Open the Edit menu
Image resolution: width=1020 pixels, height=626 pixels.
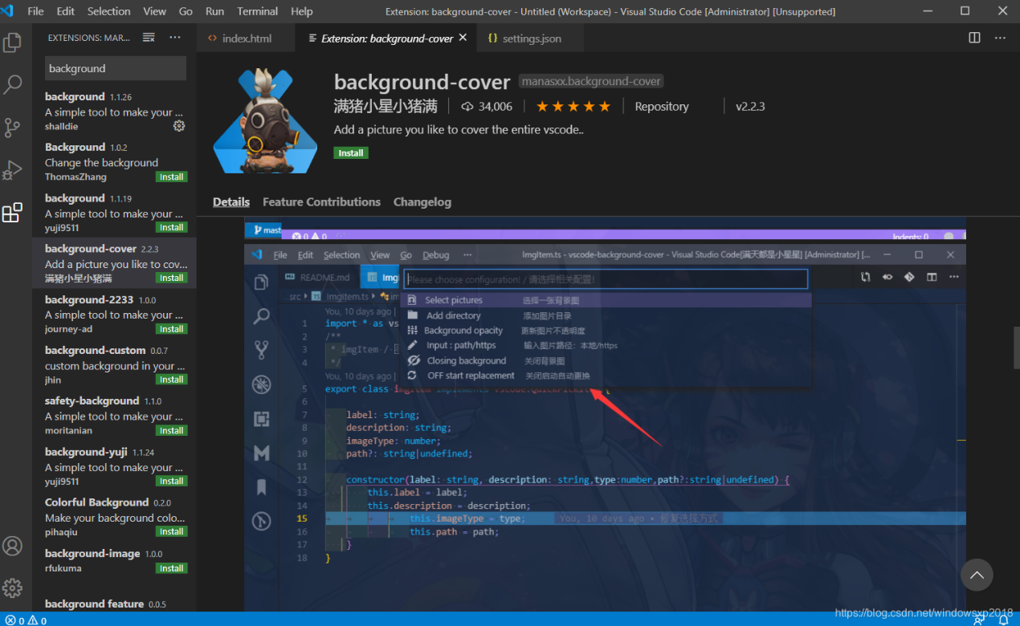66,11
